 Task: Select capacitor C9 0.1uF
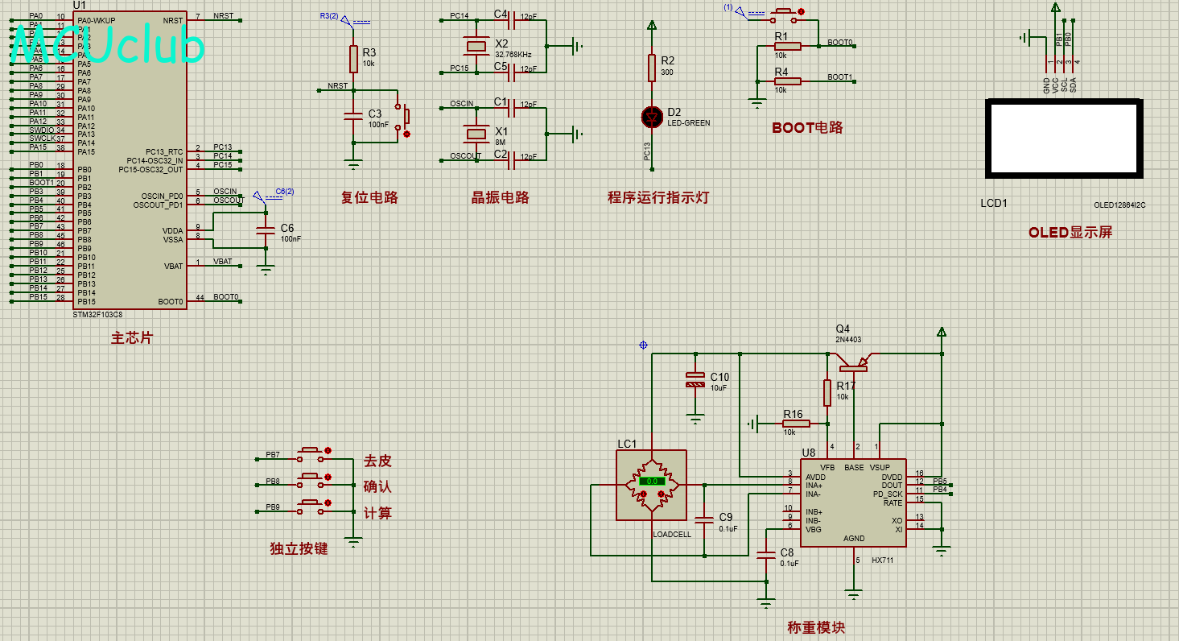(704, 521)
